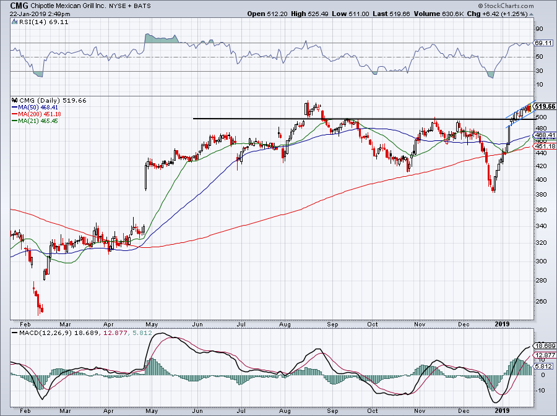
Task: Click the 300 price level on the price axis
Action: 541,261
